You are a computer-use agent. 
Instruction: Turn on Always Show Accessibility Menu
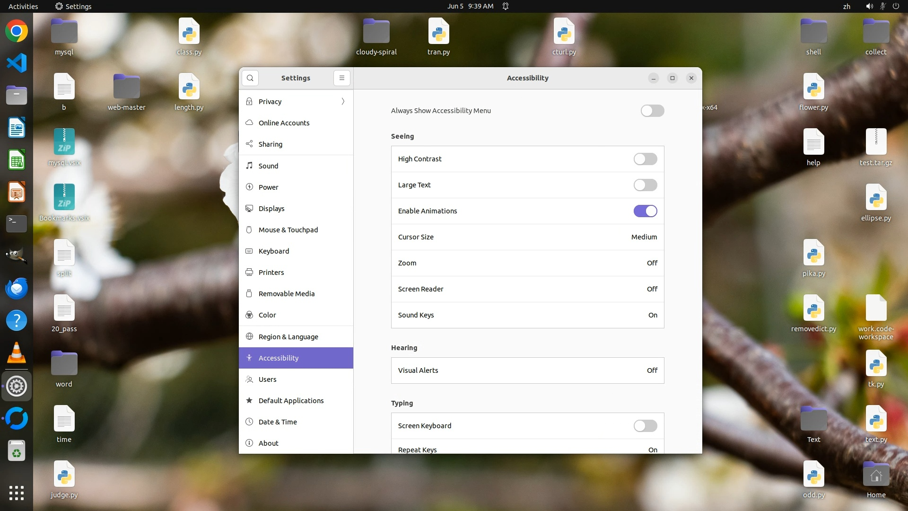[652, 111]
